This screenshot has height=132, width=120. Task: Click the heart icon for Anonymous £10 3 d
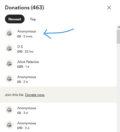point(9,125)
